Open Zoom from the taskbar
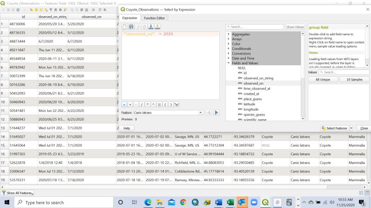 pos(254,202)
